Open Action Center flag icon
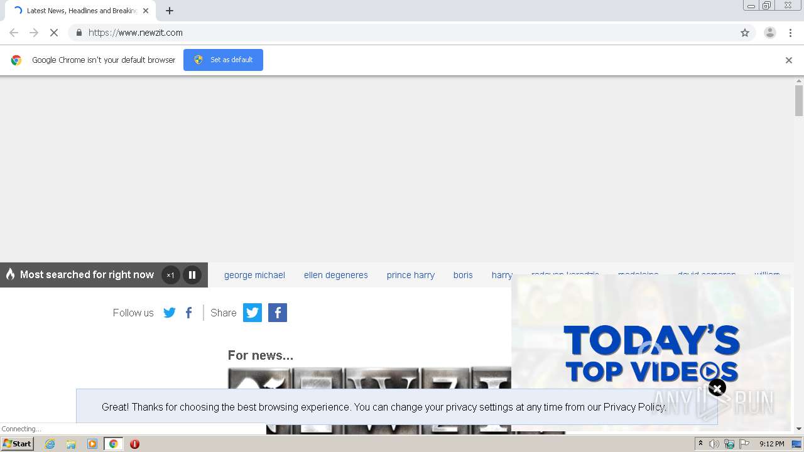 pos(744,444)
